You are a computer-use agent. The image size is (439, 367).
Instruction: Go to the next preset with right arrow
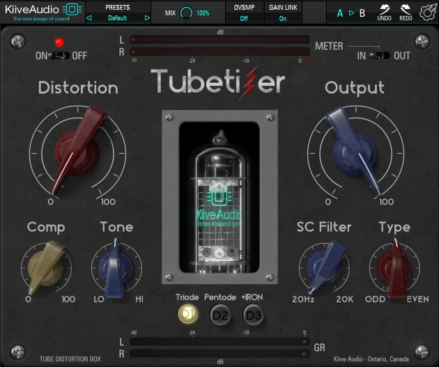tap(147, 18)
